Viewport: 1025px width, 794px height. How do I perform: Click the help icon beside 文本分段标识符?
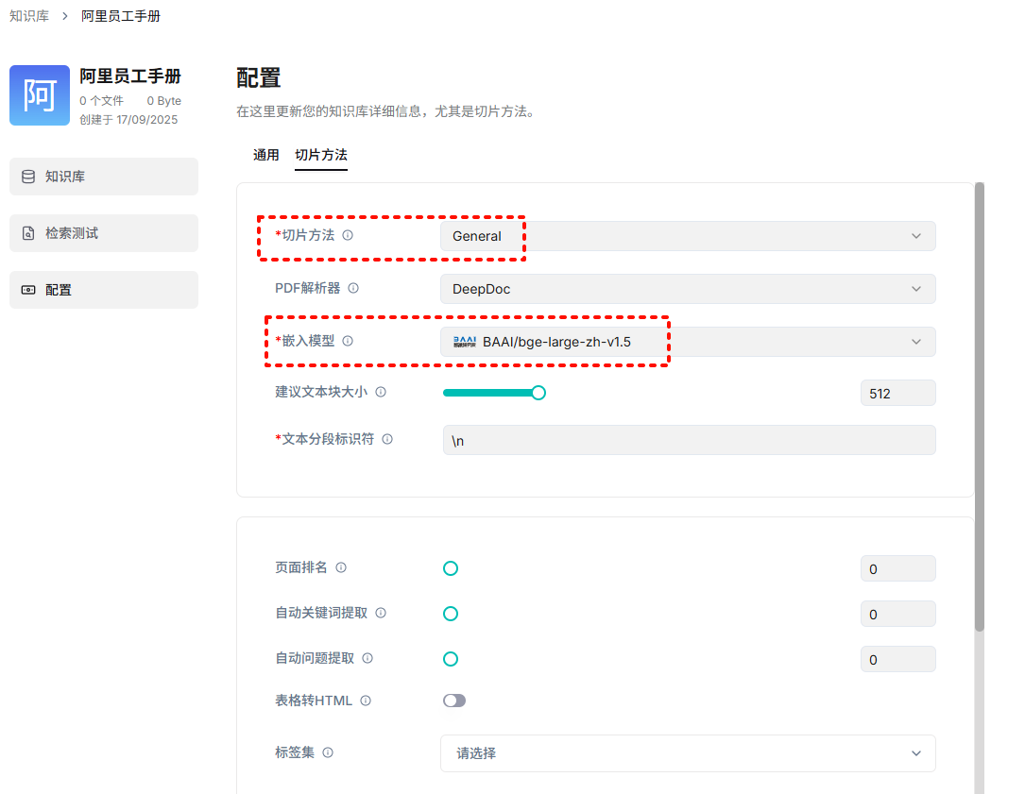click(x=387, y=439)
